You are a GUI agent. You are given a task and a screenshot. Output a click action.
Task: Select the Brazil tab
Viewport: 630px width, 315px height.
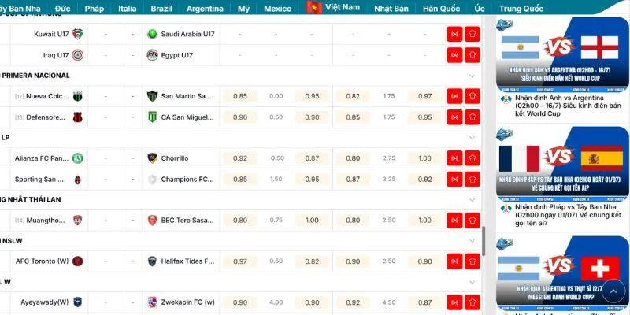pyautogui.click(x=161, y=9)
